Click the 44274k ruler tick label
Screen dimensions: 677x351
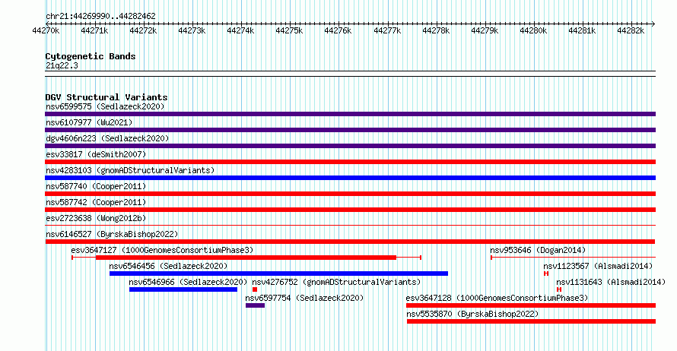tap(240, 30)
